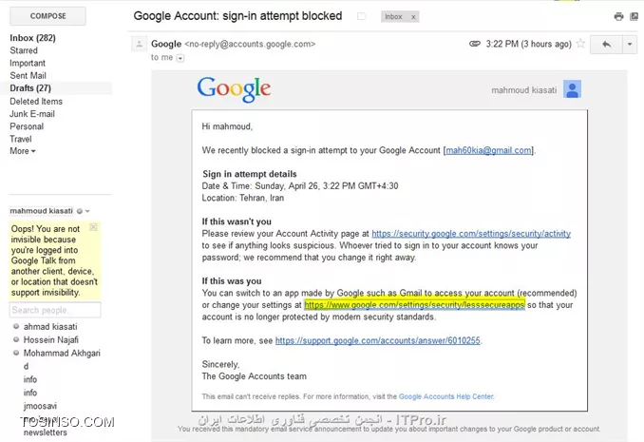This screenshot has width=644, height=442.
Task: Star this message from Google
Action: (x=580, y=44)
